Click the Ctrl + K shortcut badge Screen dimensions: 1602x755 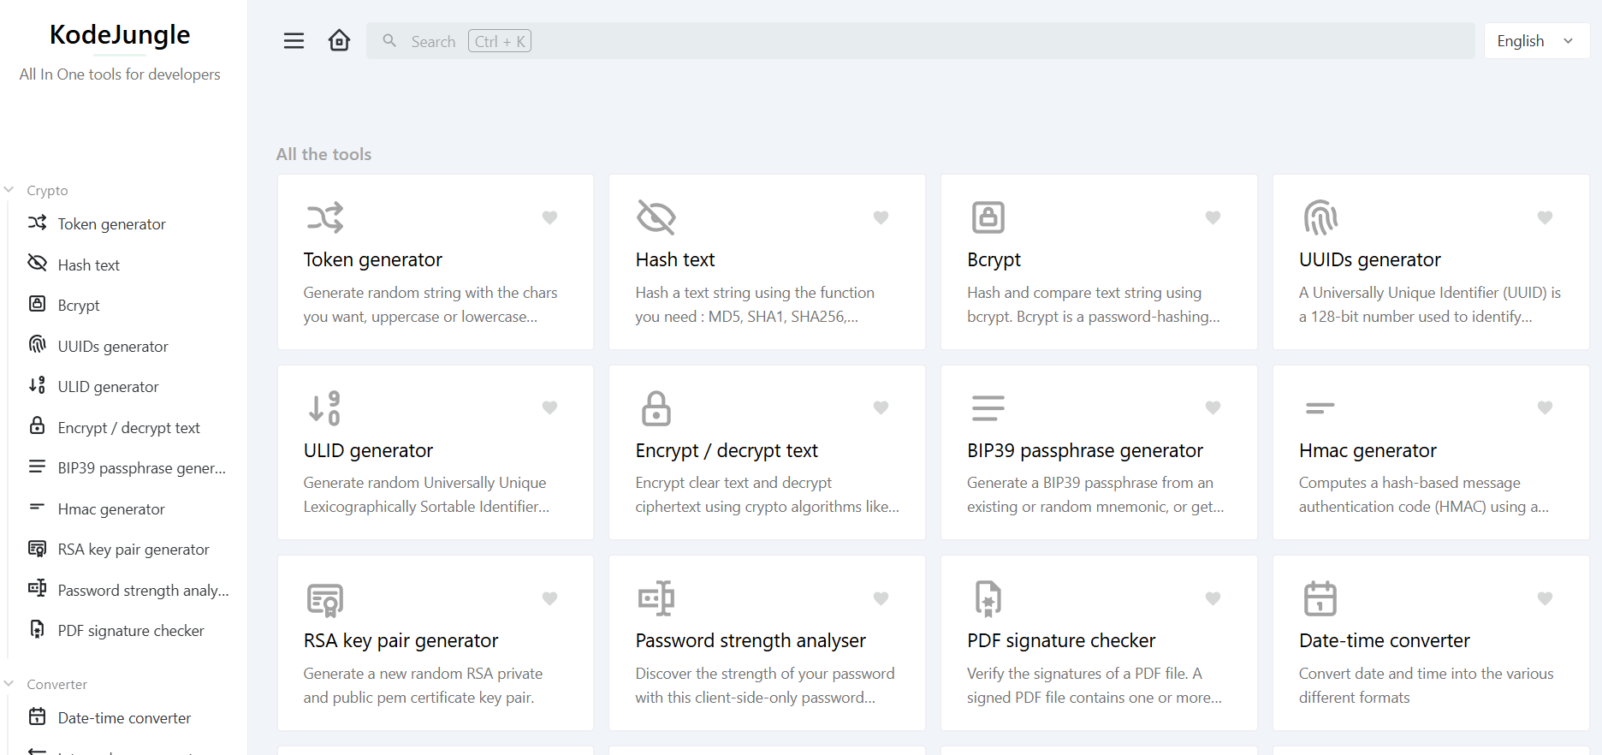500,41
